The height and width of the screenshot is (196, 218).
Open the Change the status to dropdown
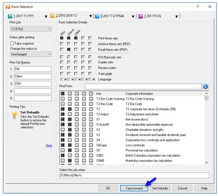click(x=31, y=54)
